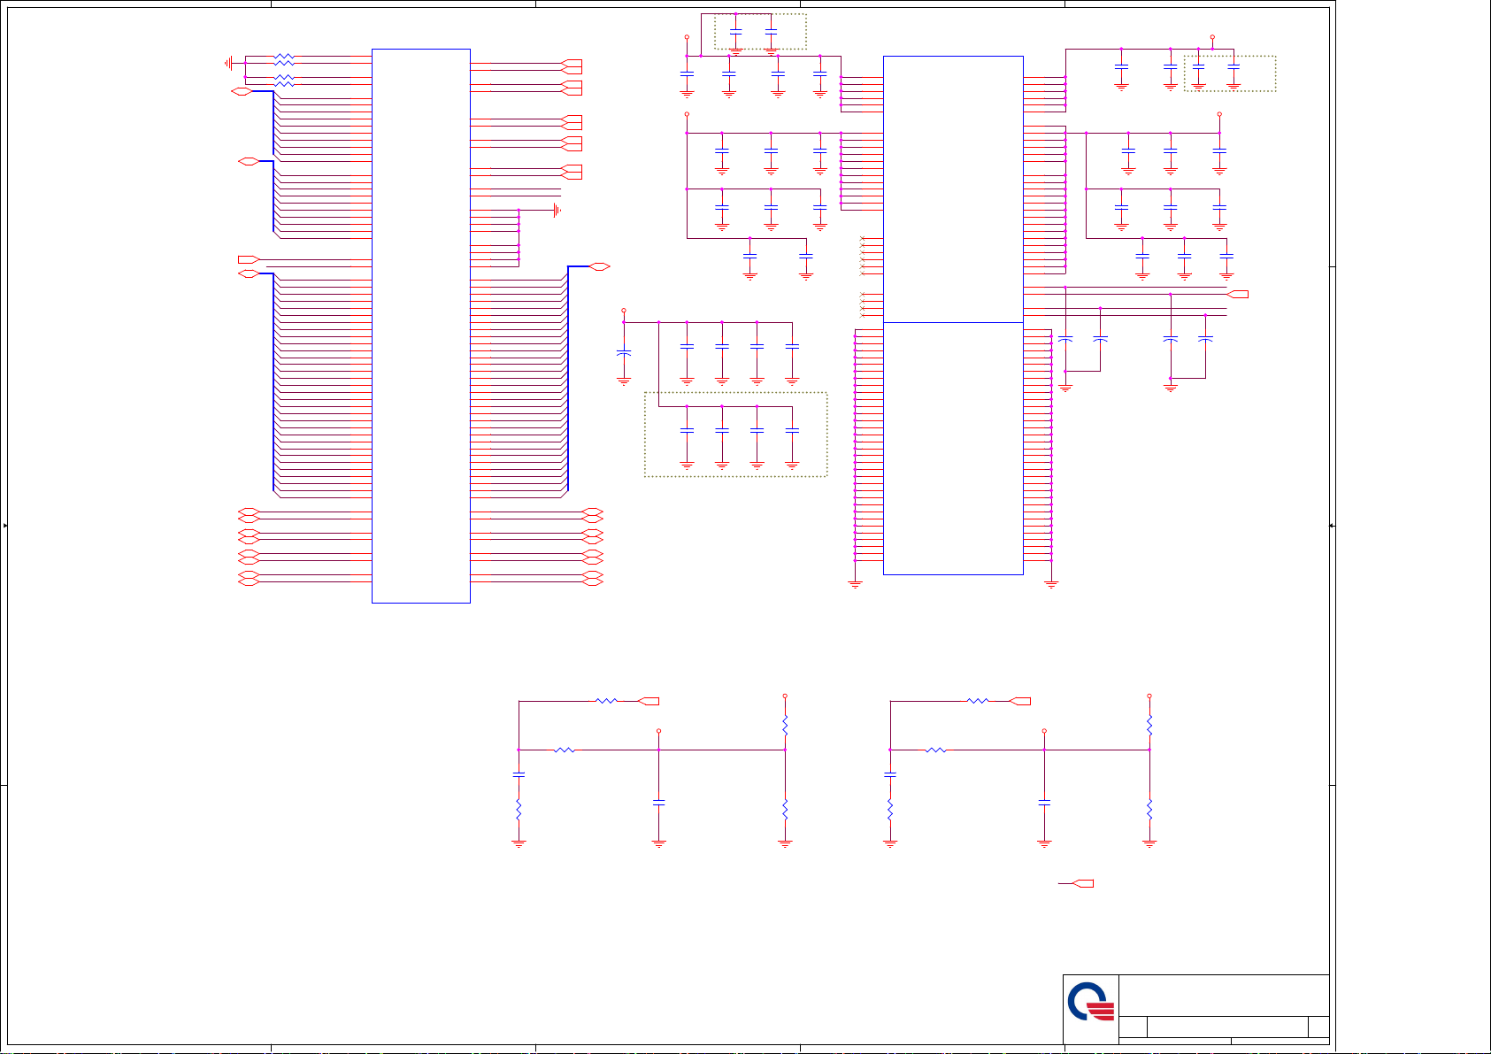Click the port symbol atop the left RC filter circuit

pos(648,701)
